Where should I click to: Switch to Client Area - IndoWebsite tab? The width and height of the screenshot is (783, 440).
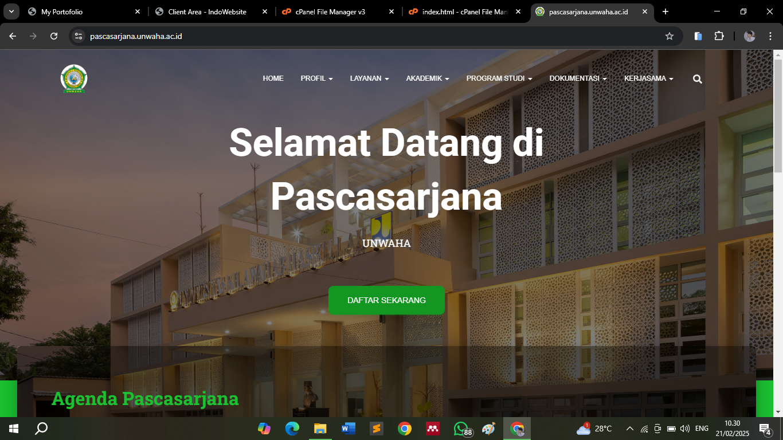click(x=212, y=11)
